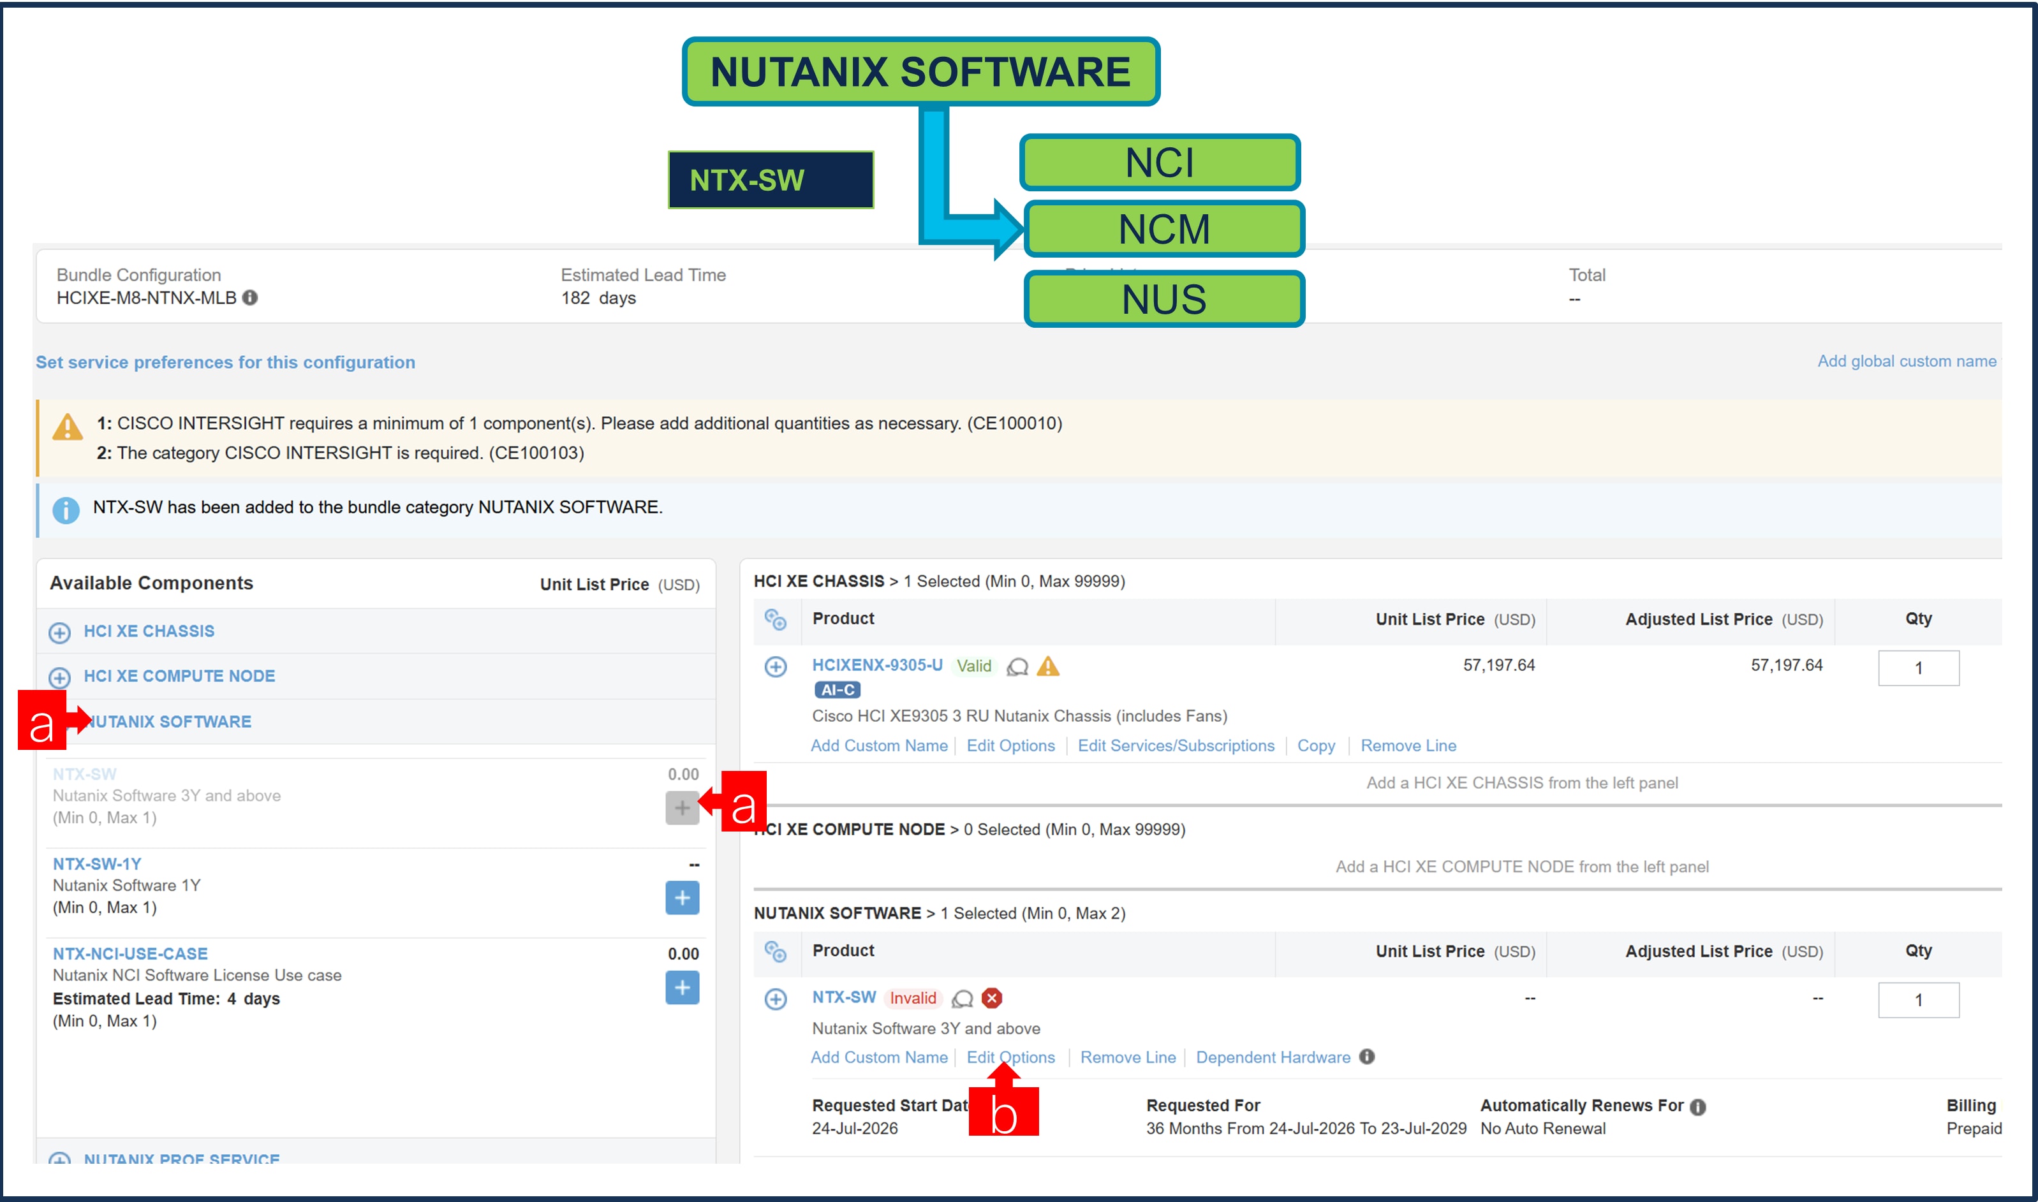Viewport: 2038px width, 1202px height.
Task: Click the greyed-out plus button for NTX-SW
Action: 682,807
